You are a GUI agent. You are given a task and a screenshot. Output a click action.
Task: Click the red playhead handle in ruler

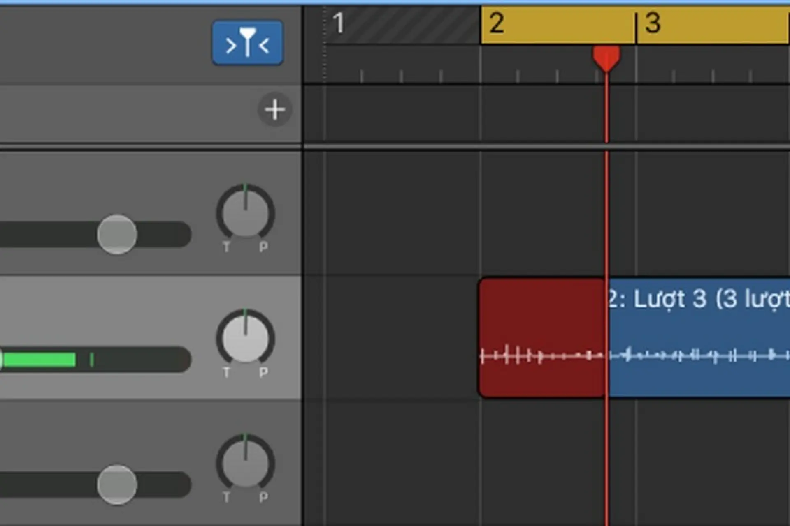[606, 58]
